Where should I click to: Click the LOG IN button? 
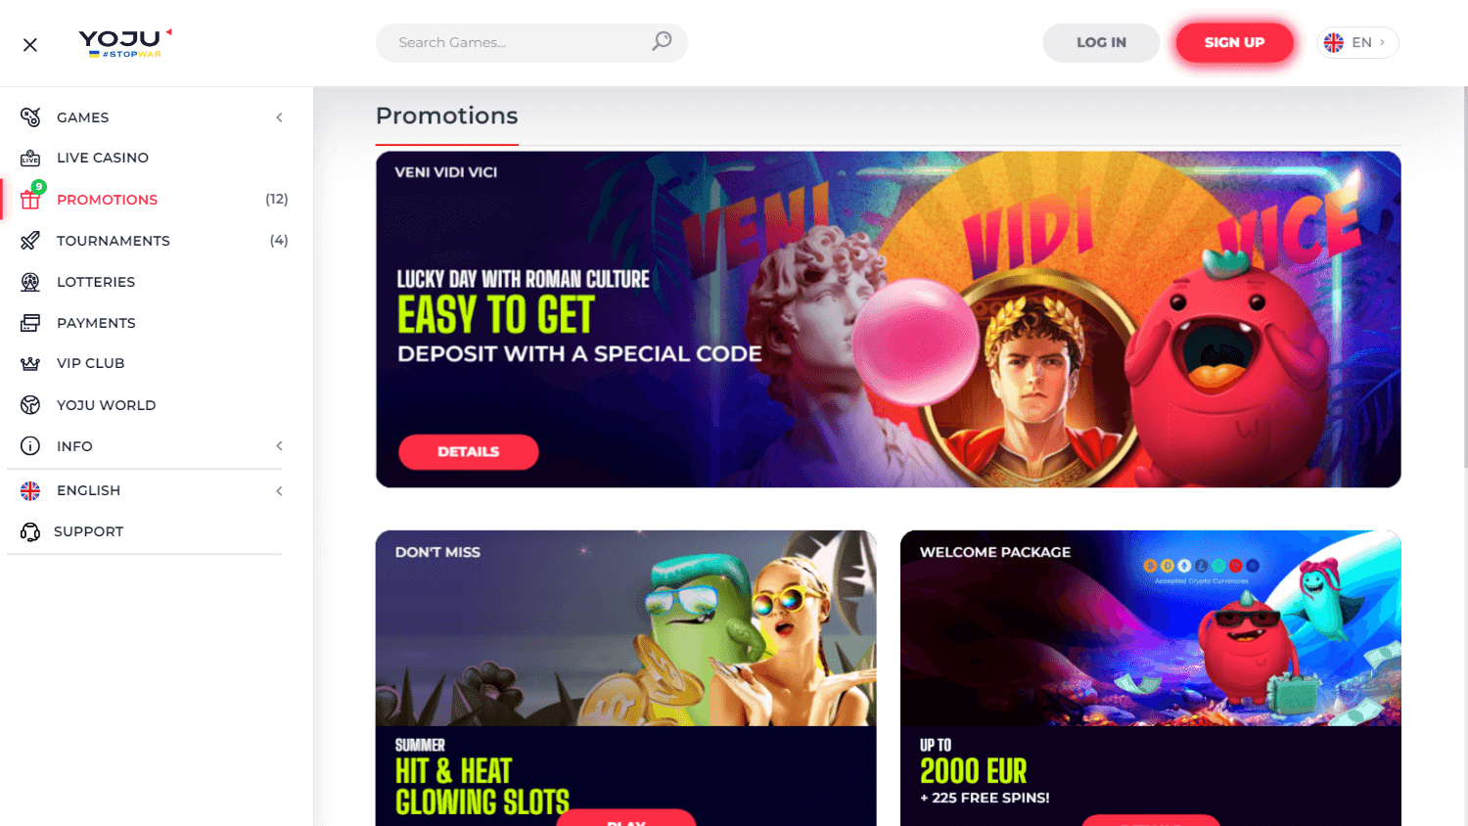1101,42
